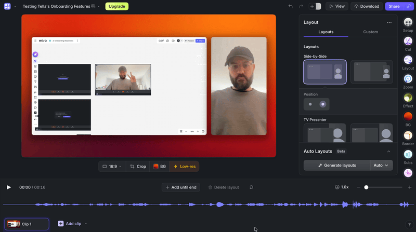Viewport: 416px width, 232px height.
Task: Toggle Low-res preview mode
Action: tap(185, 166)
